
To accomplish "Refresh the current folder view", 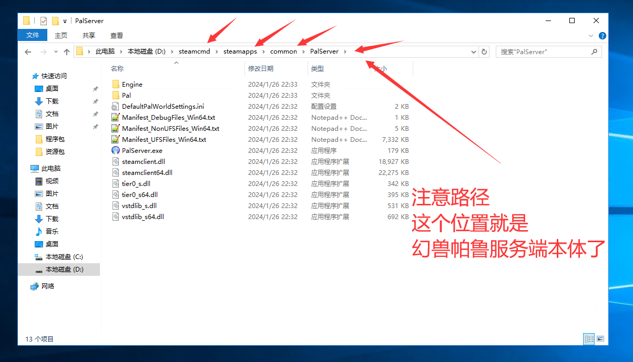I will point(484,51).
